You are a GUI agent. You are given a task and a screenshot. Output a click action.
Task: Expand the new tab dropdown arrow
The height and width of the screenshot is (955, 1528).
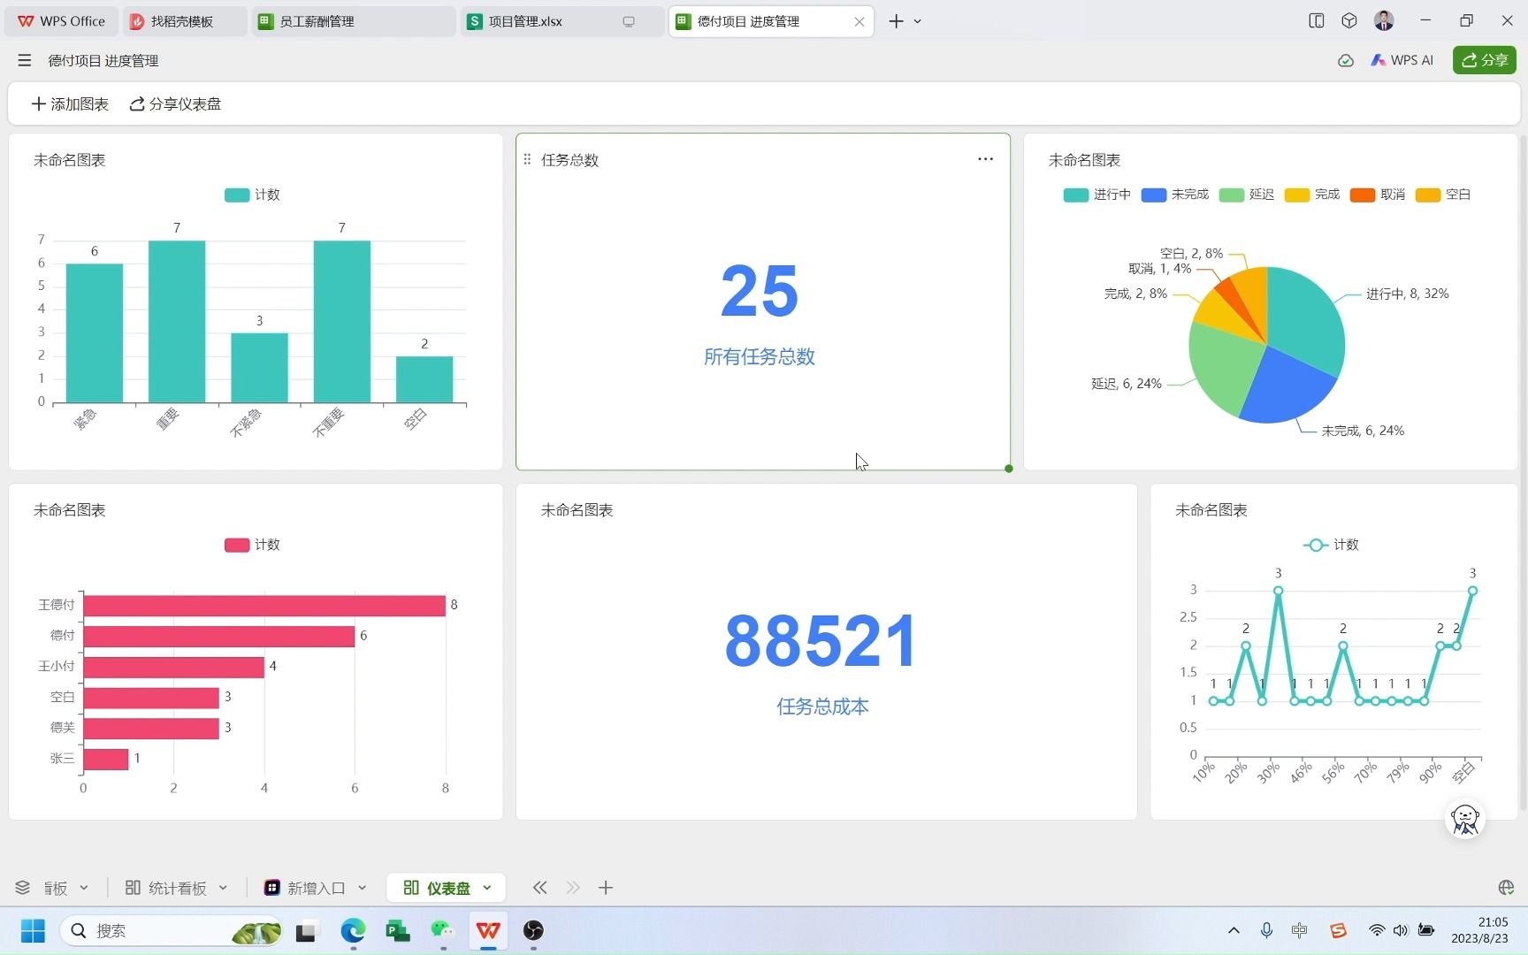[917, 21]
